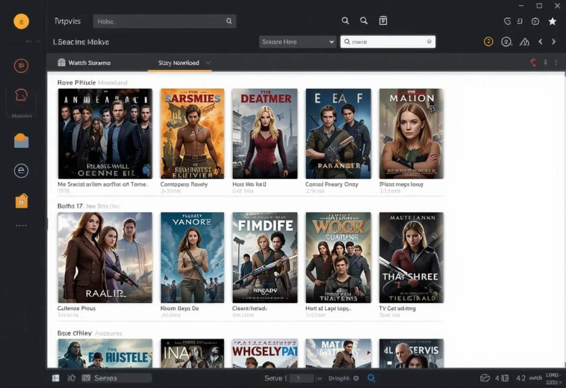Image resolution: width=566 pixels, height=388 pixels.
Task: Click the input box after Serve label
Action: click(x=302, y=378)
